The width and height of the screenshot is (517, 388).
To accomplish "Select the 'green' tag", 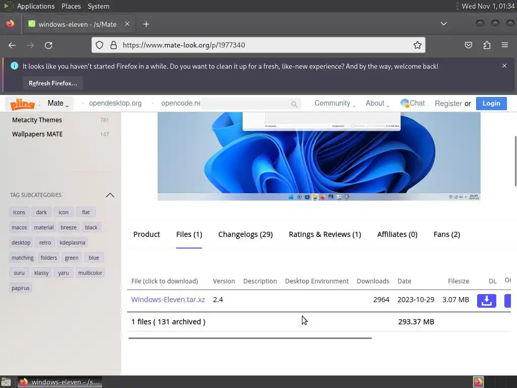I will 72,258.
